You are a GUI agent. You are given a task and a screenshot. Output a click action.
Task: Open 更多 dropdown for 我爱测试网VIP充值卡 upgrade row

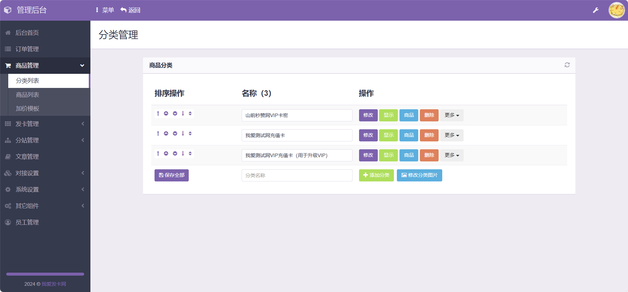coord(452,155)
